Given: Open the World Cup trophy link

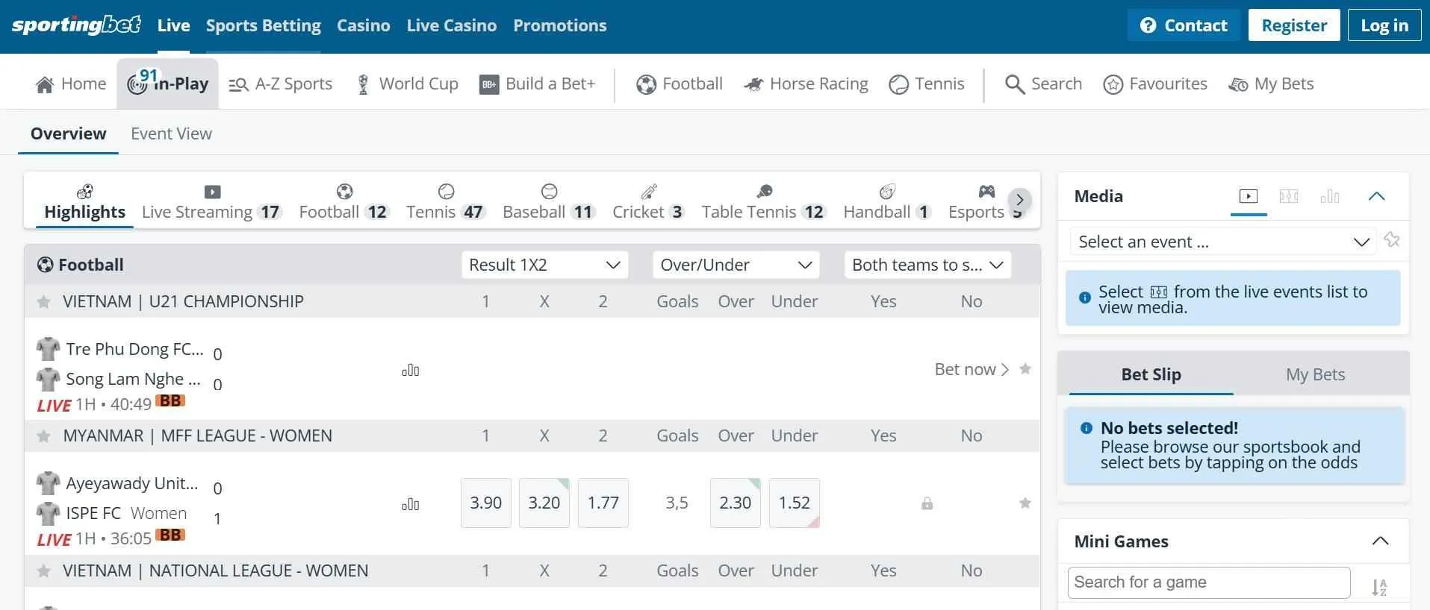Looking at the screenshot, I should tap(408, 84).
